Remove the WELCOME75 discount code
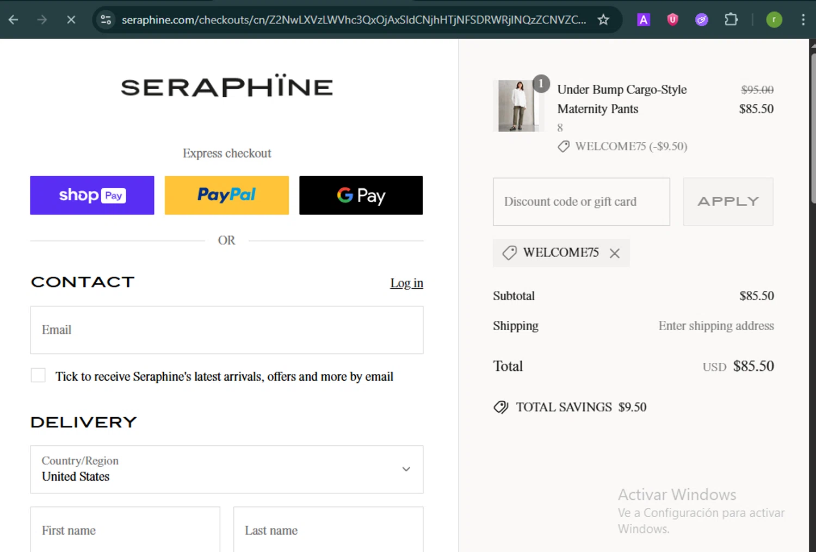 pos(615,253)
